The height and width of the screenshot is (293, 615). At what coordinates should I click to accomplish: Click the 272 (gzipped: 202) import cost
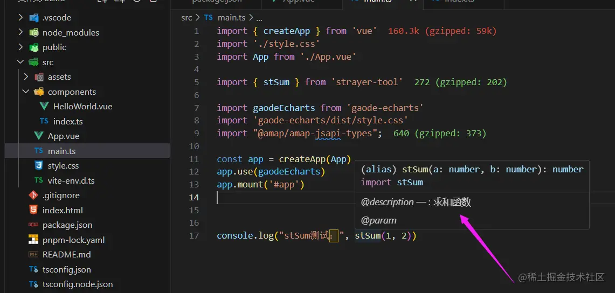coord(461,82)
